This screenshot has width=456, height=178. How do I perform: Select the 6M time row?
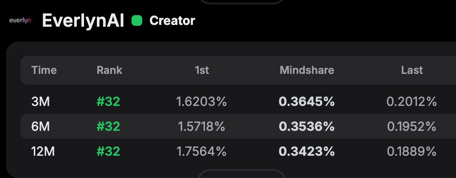[40, 126]
